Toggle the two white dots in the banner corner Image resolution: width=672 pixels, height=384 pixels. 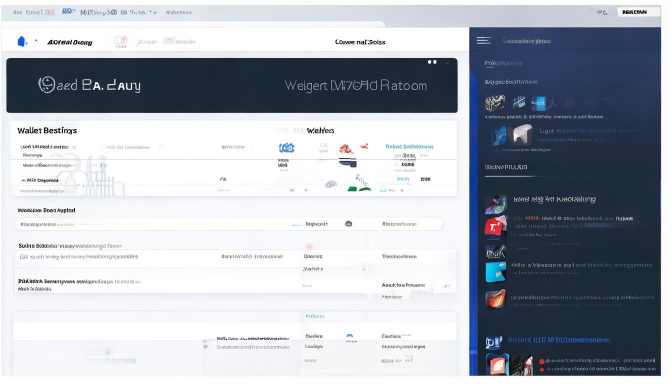(x=432, y=62)
